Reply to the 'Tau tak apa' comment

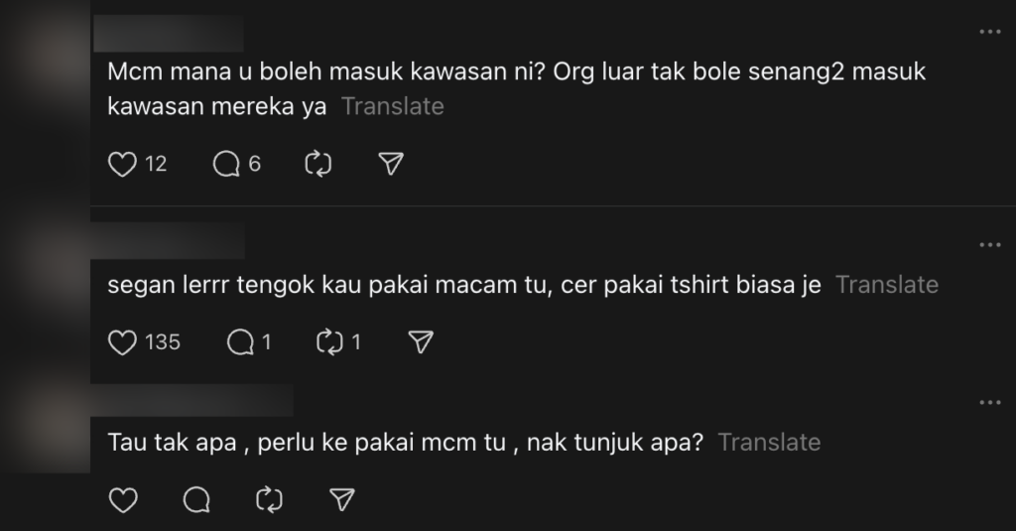pyautogui.click(x=196, y=499)
